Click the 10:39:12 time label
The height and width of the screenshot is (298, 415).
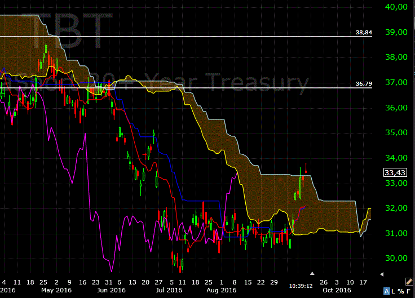coord(302,286)
